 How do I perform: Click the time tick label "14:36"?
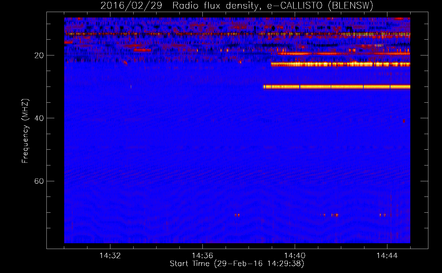click(x=202, y=256)
